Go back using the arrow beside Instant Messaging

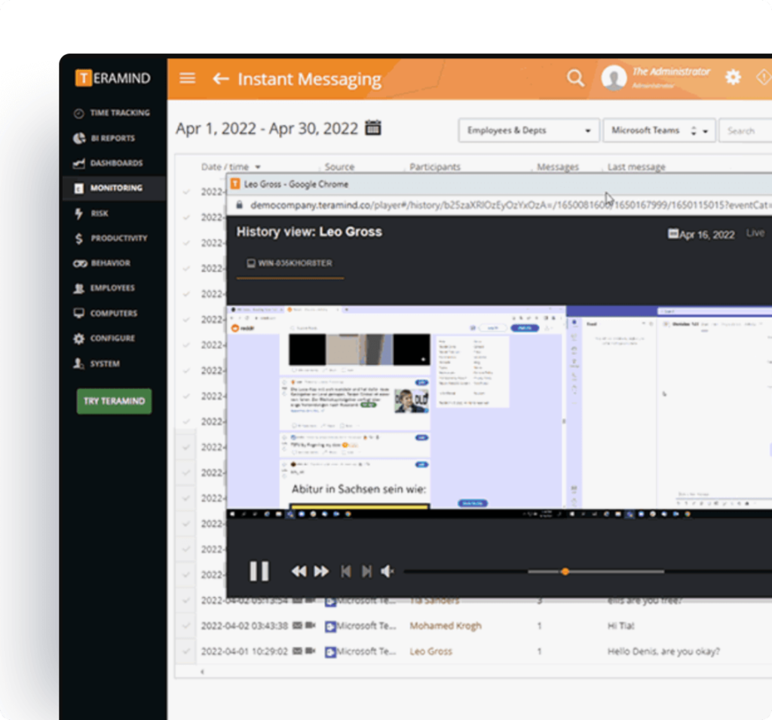click(x=221, y=78)
